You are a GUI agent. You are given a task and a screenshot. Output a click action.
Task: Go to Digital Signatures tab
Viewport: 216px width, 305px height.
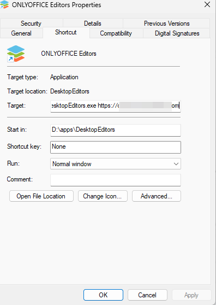pos(177,33)
